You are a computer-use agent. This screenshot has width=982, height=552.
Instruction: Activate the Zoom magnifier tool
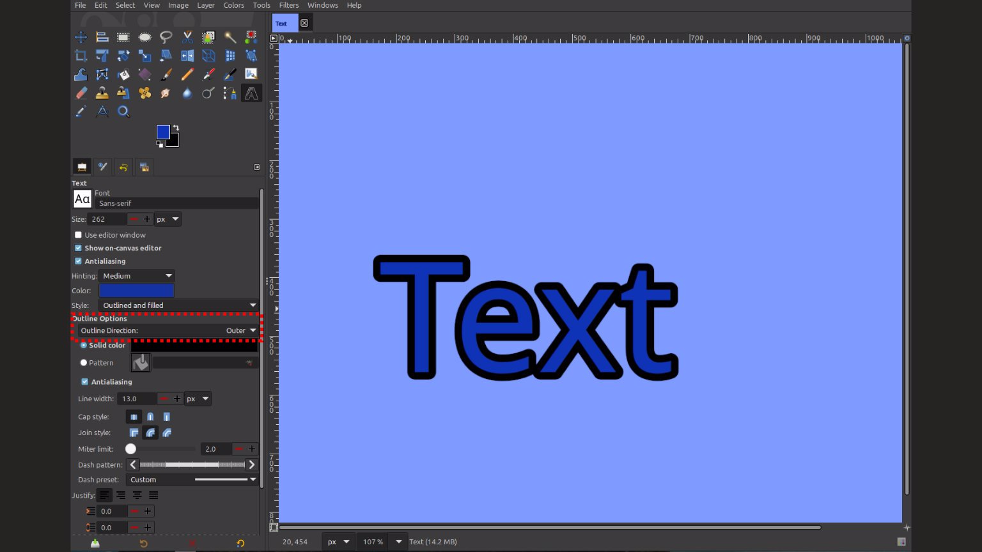tap(123, 112)
